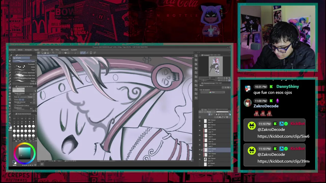Adjust the layer opacity slider
326x183 pixels.
[x=222, y=112]
